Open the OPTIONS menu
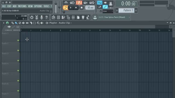 [x=38, y=6]
